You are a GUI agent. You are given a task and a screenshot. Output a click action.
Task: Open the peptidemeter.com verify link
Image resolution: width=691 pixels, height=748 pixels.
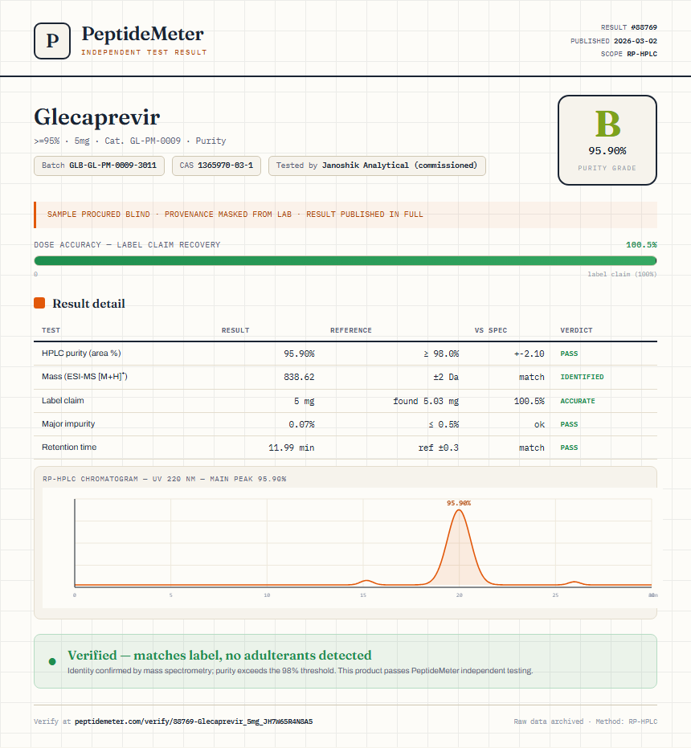(x=194, y=721)
